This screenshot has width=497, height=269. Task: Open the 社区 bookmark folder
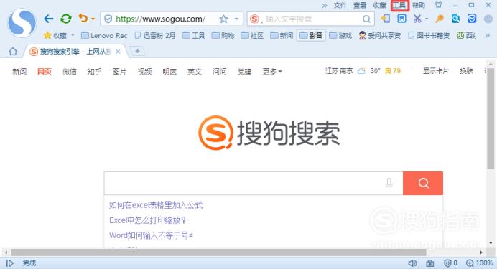[x=252, y=35]
